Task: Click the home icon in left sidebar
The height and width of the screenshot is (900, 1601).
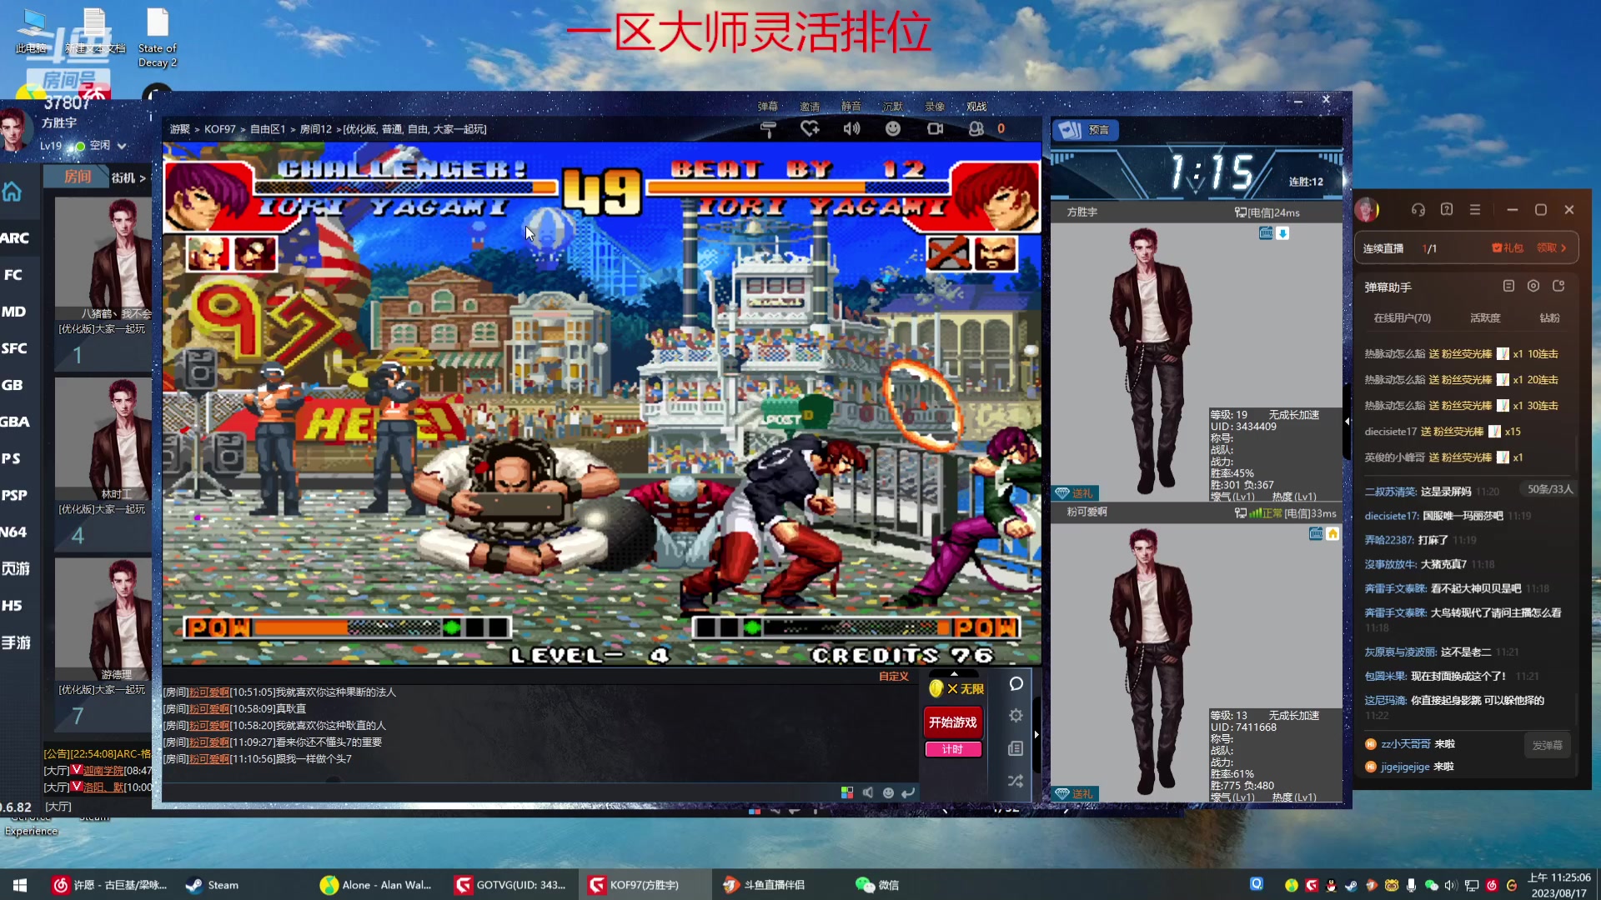Action: click(13, 192)
